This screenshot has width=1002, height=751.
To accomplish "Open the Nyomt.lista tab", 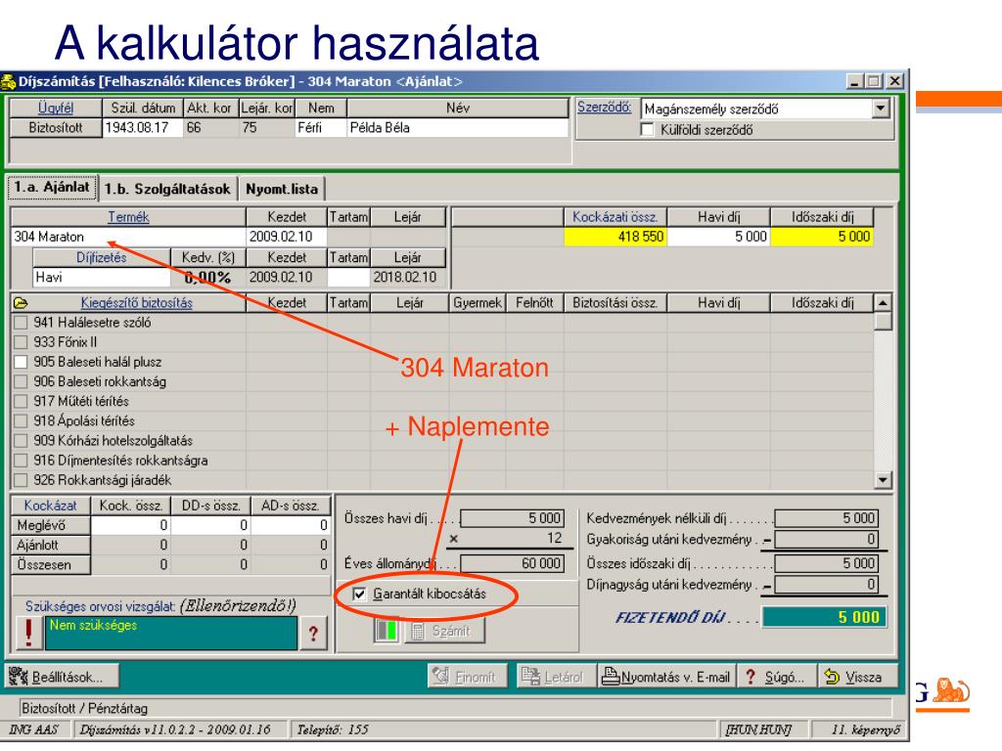I will click(x=282, y=189).
